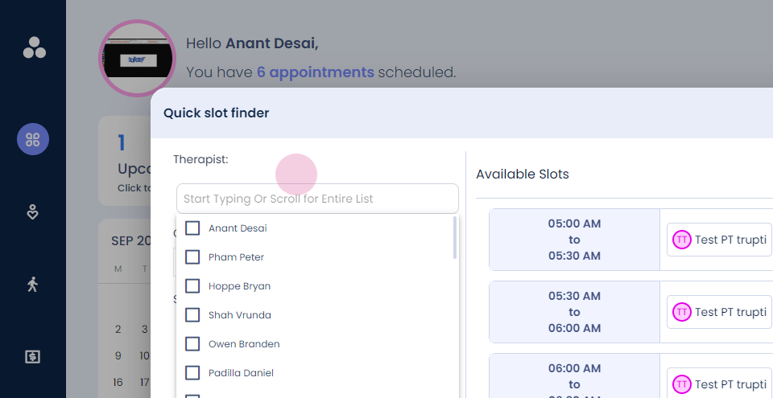Viewport: 773px width, 398px height.
Task: Open the billing dollar icon in sidebar
Action: pos(32,357)
